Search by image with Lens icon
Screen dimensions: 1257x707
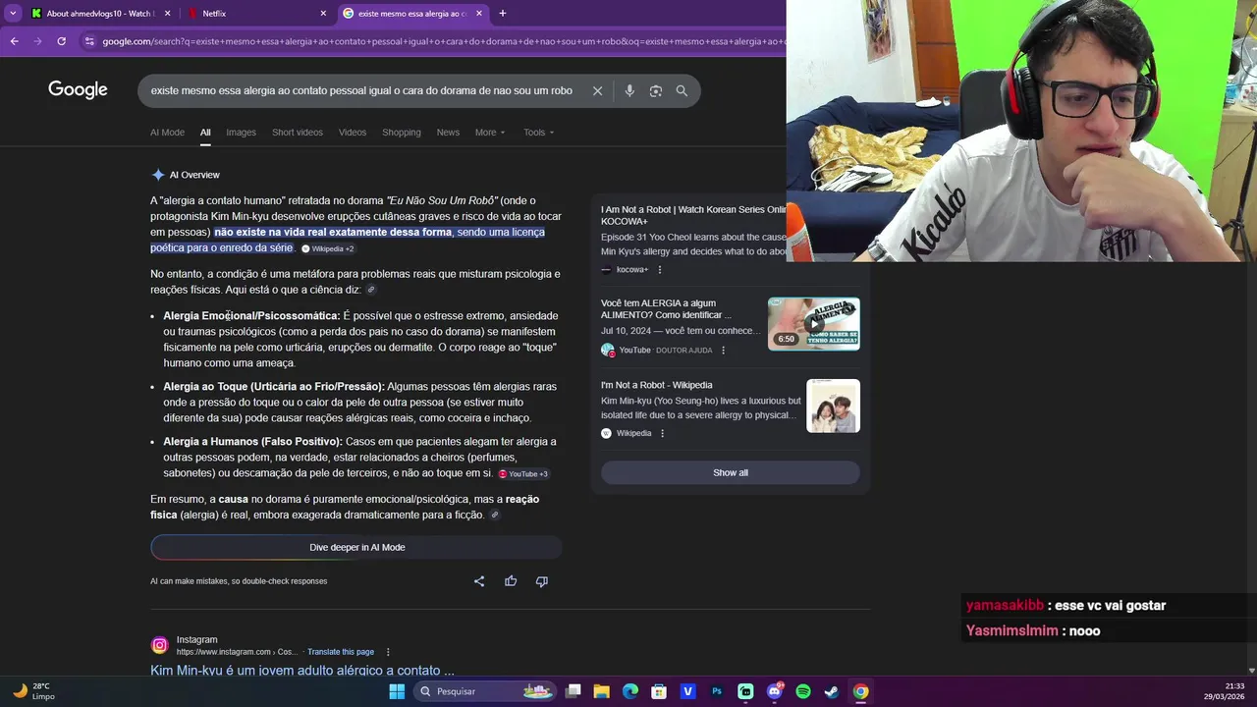pyautogui.click(x=655, y=90)
